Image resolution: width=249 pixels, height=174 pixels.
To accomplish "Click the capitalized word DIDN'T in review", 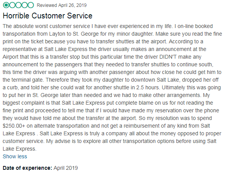I will click(x=168, y=57).
